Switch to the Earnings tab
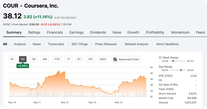This screenshot has width=207, height=109. click(x=76, y=32)
